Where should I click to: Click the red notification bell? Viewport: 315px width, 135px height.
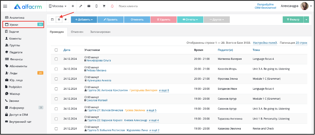[112, 6]
